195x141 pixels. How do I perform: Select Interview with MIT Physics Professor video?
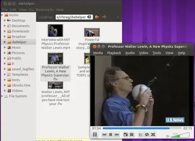pyautogui.click(x=56, y=37)
